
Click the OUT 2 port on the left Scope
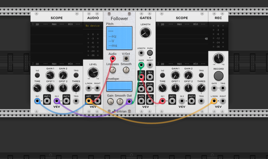[x=66, y=101]
